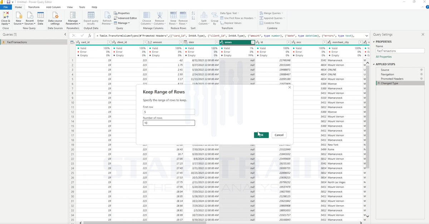Switch to the View tab

point(70,7)
